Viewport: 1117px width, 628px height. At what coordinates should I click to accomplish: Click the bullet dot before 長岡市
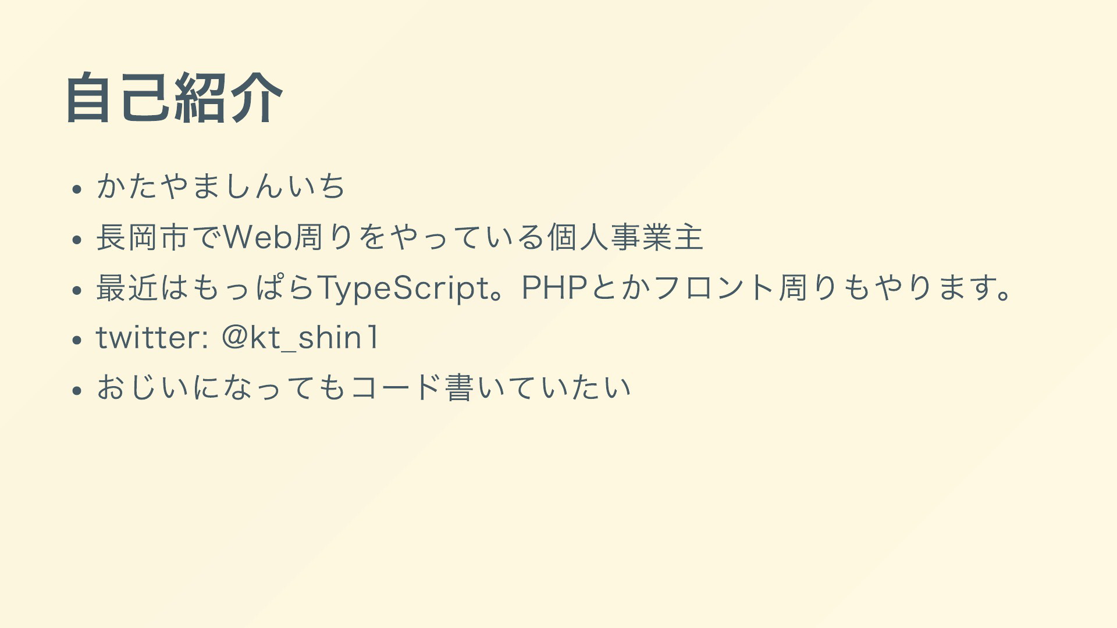[x=76, y=239]
